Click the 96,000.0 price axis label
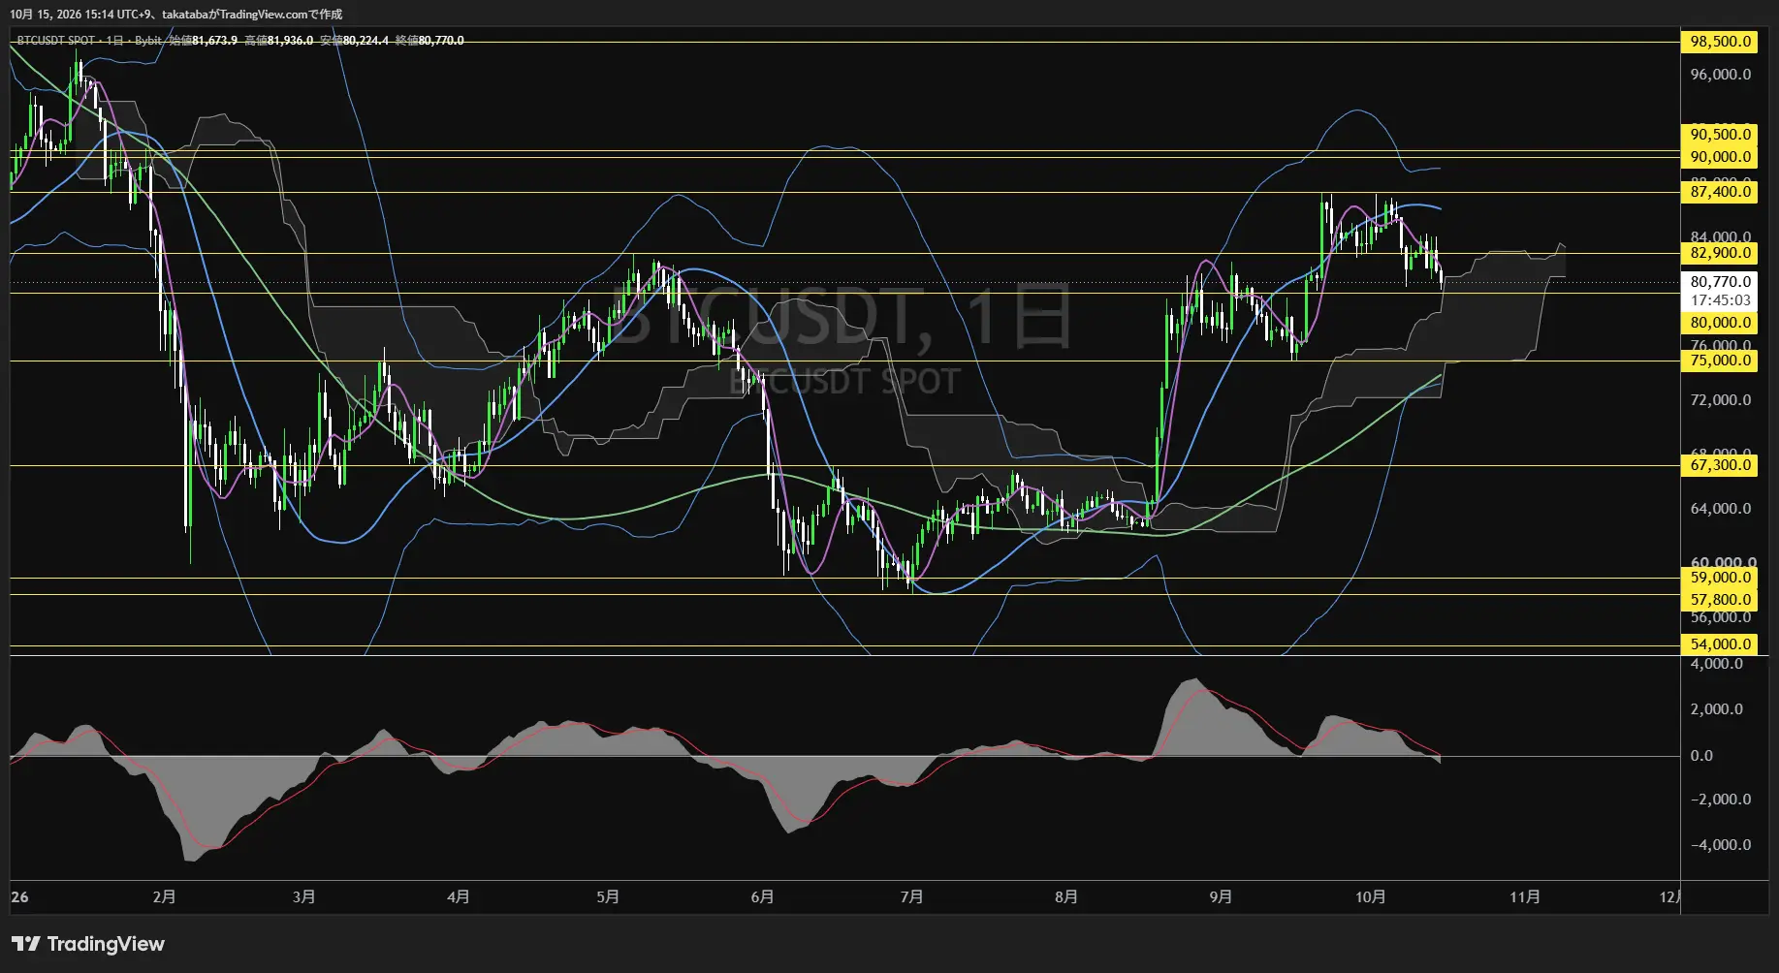The image size is (1779, 973). click(x=1721, y=75)
